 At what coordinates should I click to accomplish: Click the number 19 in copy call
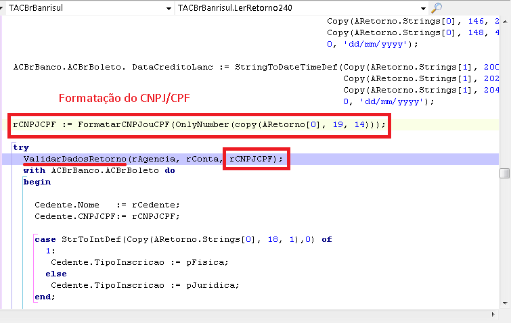(338, 124)
